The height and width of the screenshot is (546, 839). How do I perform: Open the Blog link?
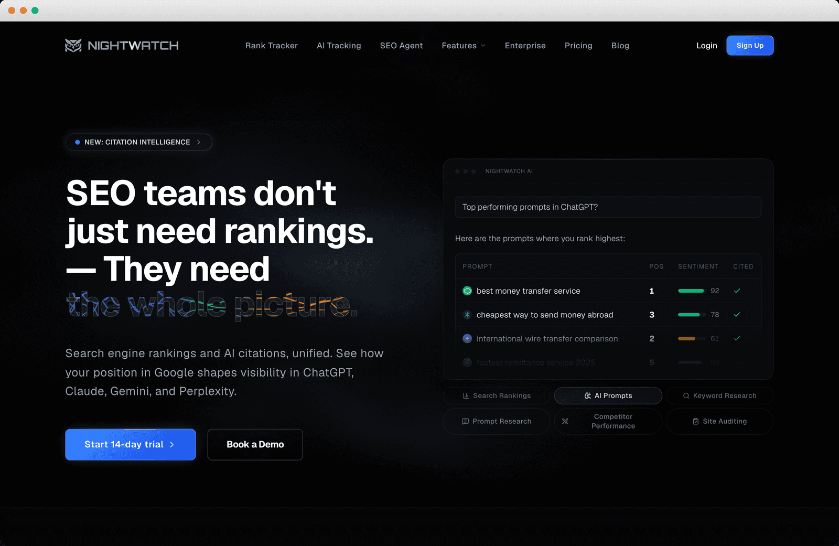pyautogui.click(x=620, y=46)
